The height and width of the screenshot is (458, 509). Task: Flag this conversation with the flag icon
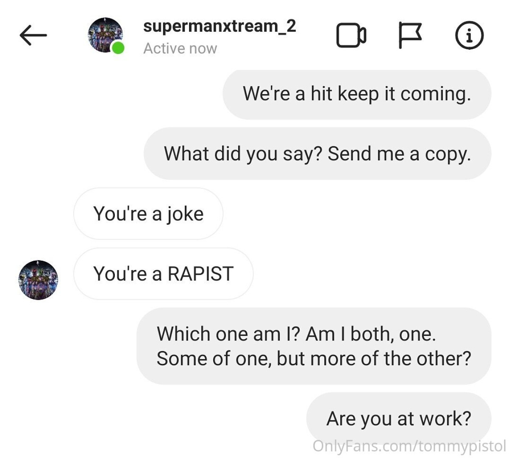pyautogui.click(x=410, y=35)
